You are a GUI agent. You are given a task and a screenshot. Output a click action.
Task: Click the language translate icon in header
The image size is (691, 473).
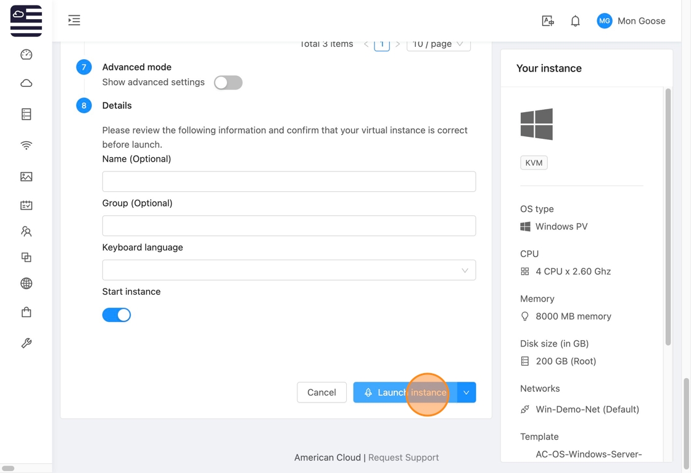[x=547, y=21]
